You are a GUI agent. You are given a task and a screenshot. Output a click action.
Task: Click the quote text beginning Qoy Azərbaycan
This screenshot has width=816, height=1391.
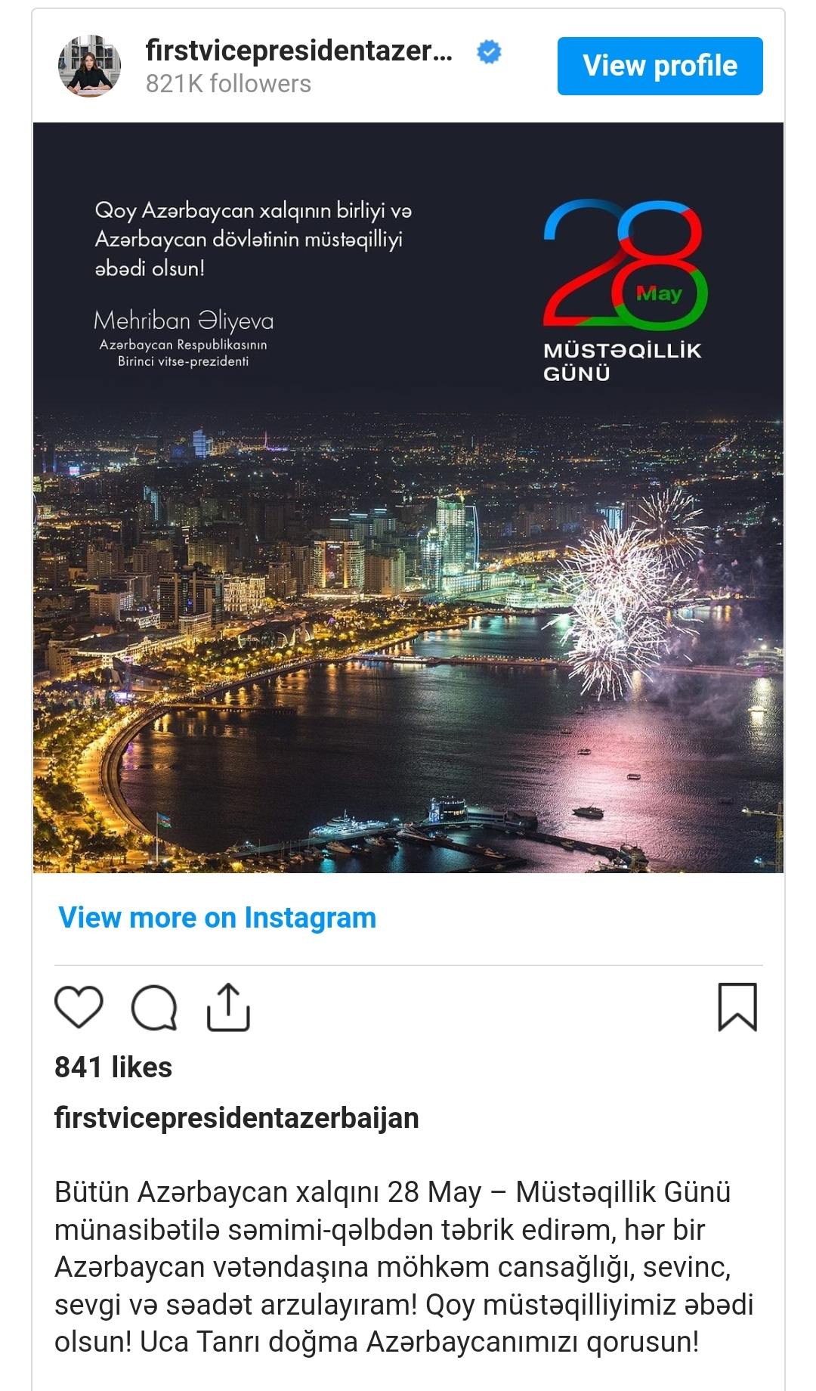tap(253, 239)
